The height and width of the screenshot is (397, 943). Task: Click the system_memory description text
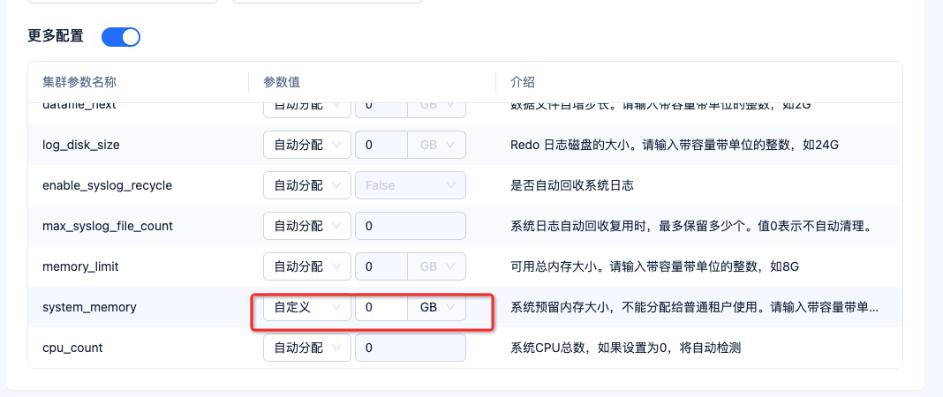pos(694,308)
